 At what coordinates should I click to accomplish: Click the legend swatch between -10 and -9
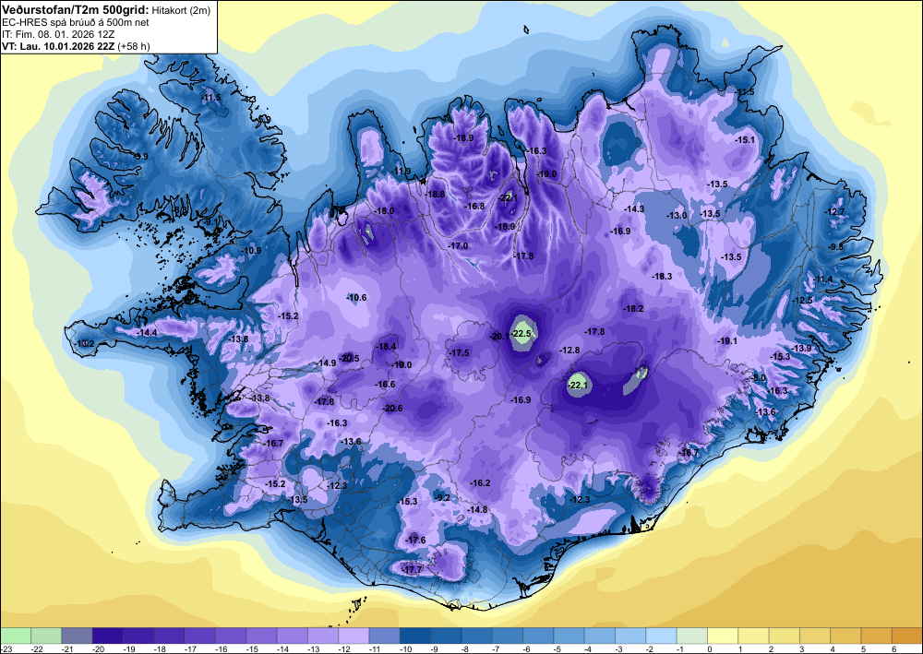point(415,636)
